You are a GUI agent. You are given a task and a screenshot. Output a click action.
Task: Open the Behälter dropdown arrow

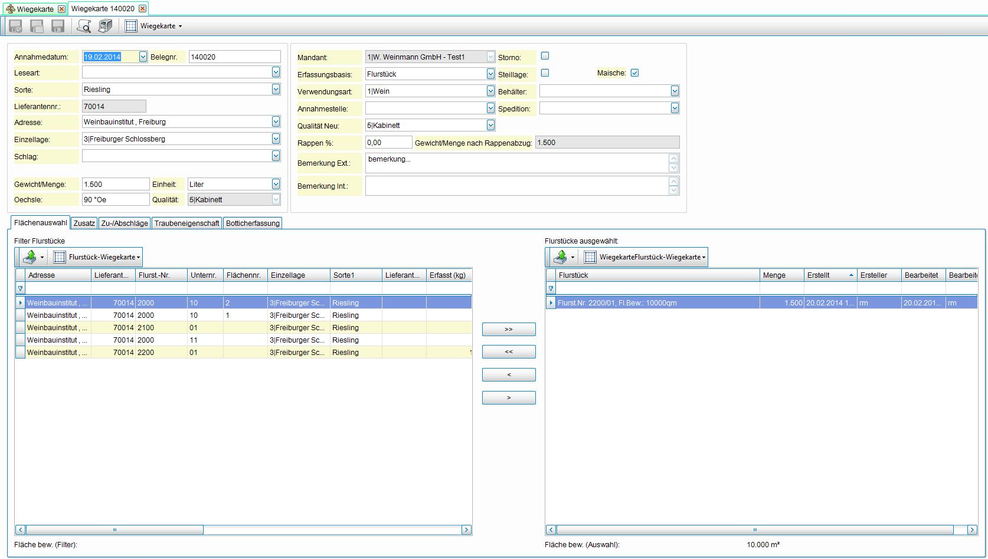[675, 91]
